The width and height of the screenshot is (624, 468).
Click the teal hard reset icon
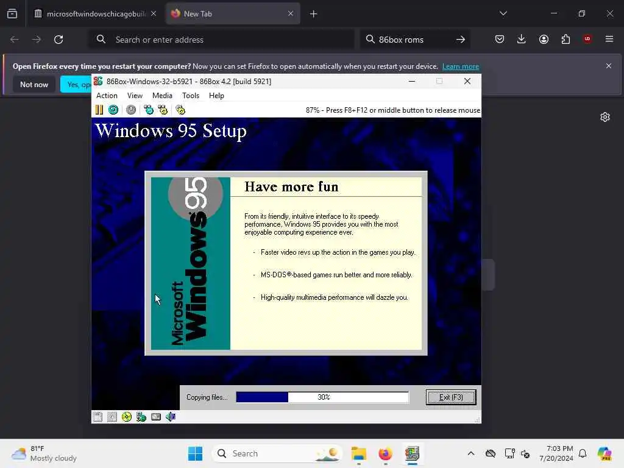tap(113, 110)
